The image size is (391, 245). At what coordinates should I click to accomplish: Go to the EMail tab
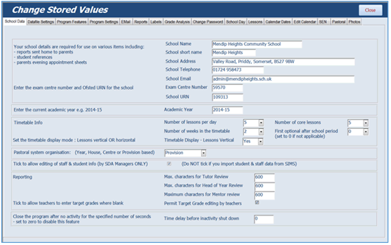126,22
